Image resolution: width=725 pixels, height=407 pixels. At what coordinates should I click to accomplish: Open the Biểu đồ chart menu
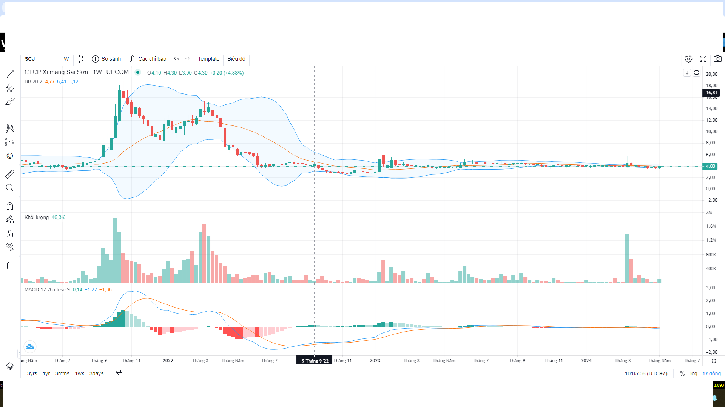tap(236, 59)
